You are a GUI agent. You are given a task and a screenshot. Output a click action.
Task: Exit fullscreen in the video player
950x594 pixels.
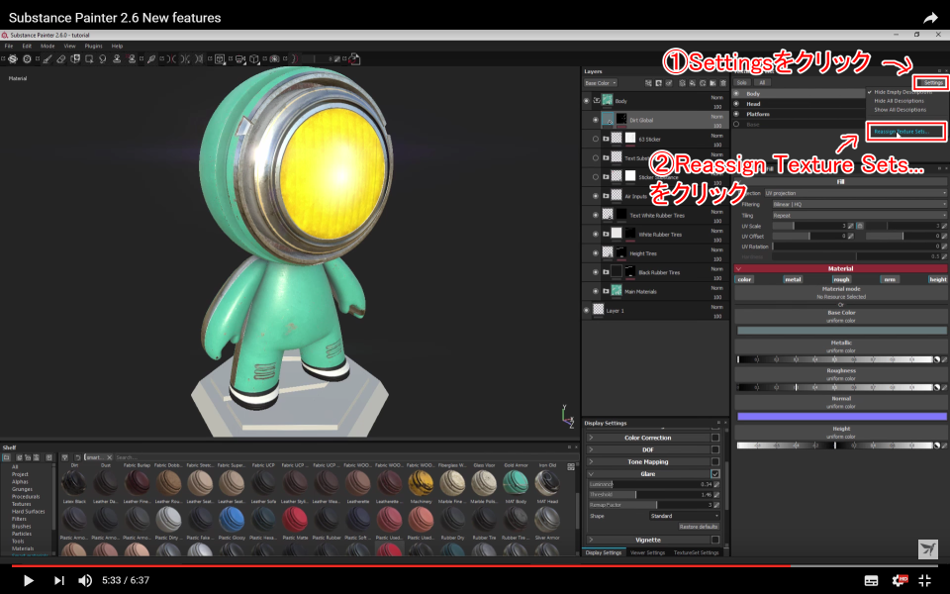[925, 580]
